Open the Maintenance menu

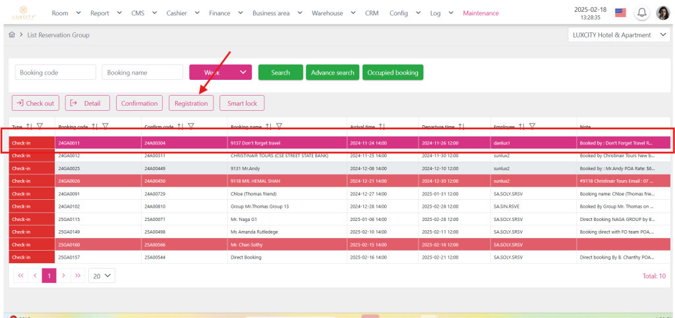point(481,13)
